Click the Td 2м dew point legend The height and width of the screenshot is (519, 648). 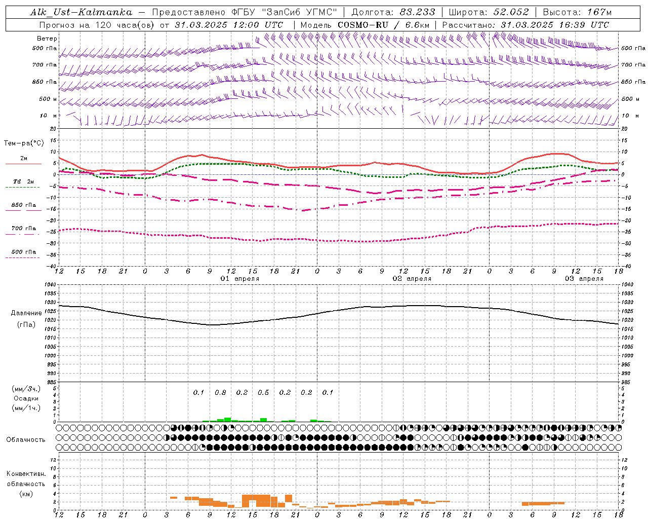tap(23, 181)
